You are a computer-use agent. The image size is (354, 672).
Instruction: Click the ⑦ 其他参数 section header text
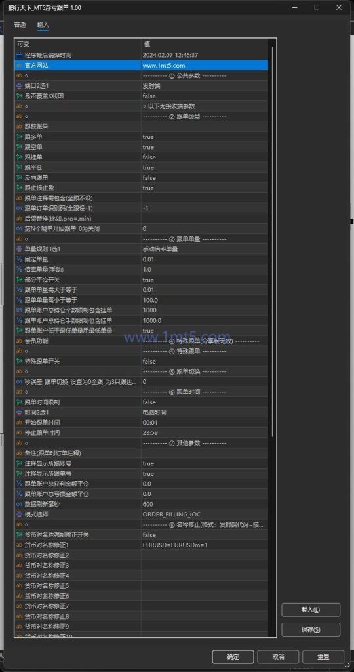(184, 443)
